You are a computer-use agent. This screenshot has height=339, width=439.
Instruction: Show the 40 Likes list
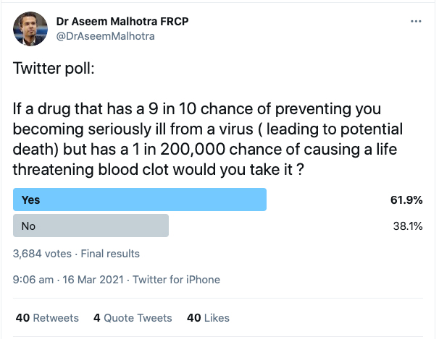point(208,317)
